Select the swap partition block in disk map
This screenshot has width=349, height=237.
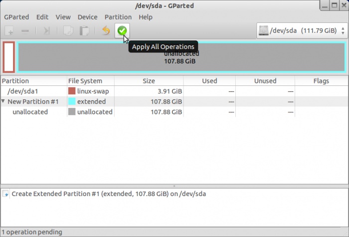[8, 57]
